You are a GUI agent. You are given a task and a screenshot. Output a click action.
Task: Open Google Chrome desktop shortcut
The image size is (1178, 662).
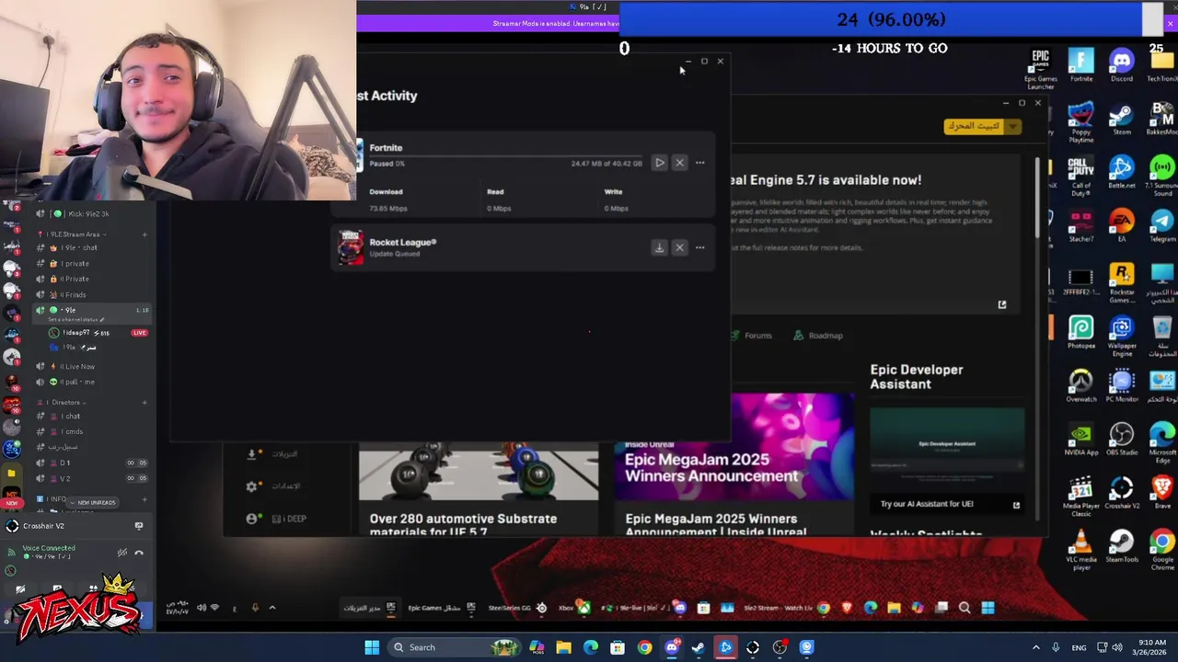[1162, 550]
